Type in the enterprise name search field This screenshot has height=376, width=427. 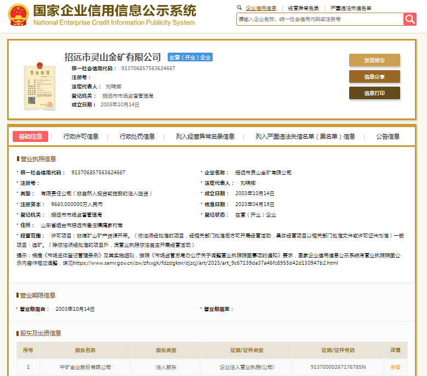tap(320, 19)
